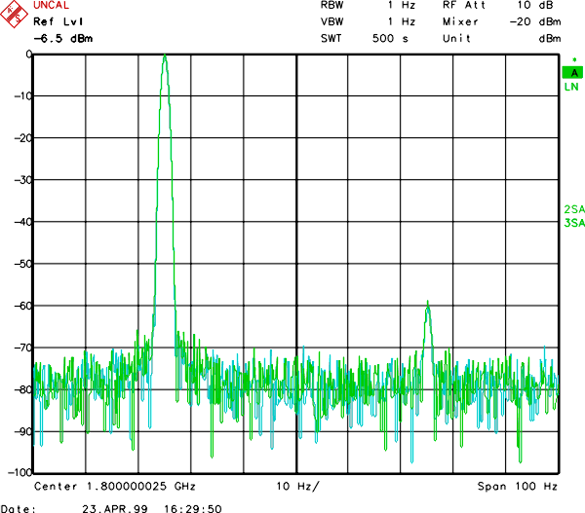This screenshot has height=513, width=585.
Task: Click the Span 100 Hz readout
Action: pyautogui.click(x=517, y=486)
